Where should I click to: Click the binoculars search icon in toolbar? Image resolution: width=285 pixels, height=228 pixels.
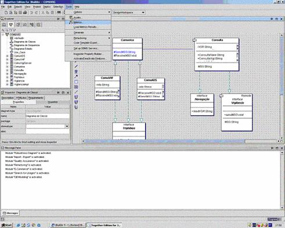click(59, 13)
